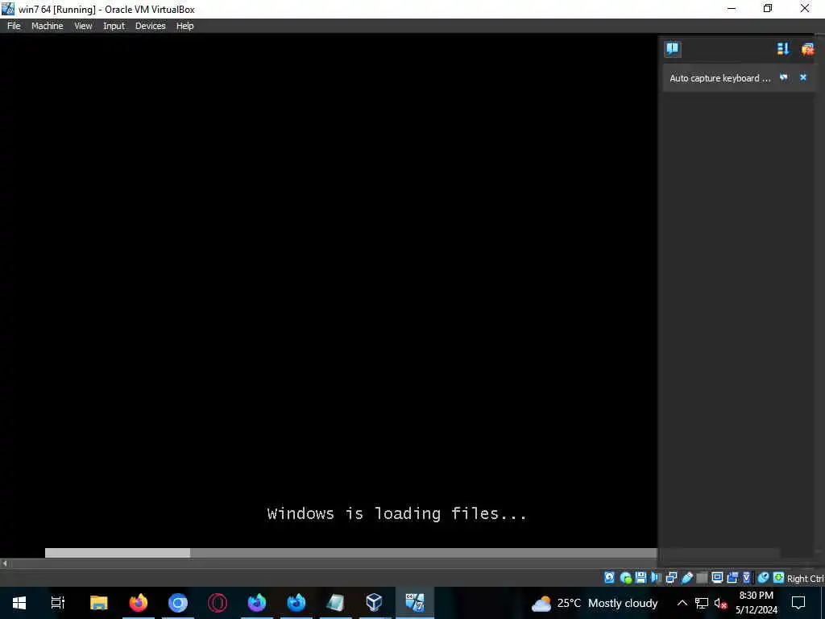Image resolution: width=825 pixels, height=619 pixels.
Task: Click the network adapters status icon
Action: [671, 577]
